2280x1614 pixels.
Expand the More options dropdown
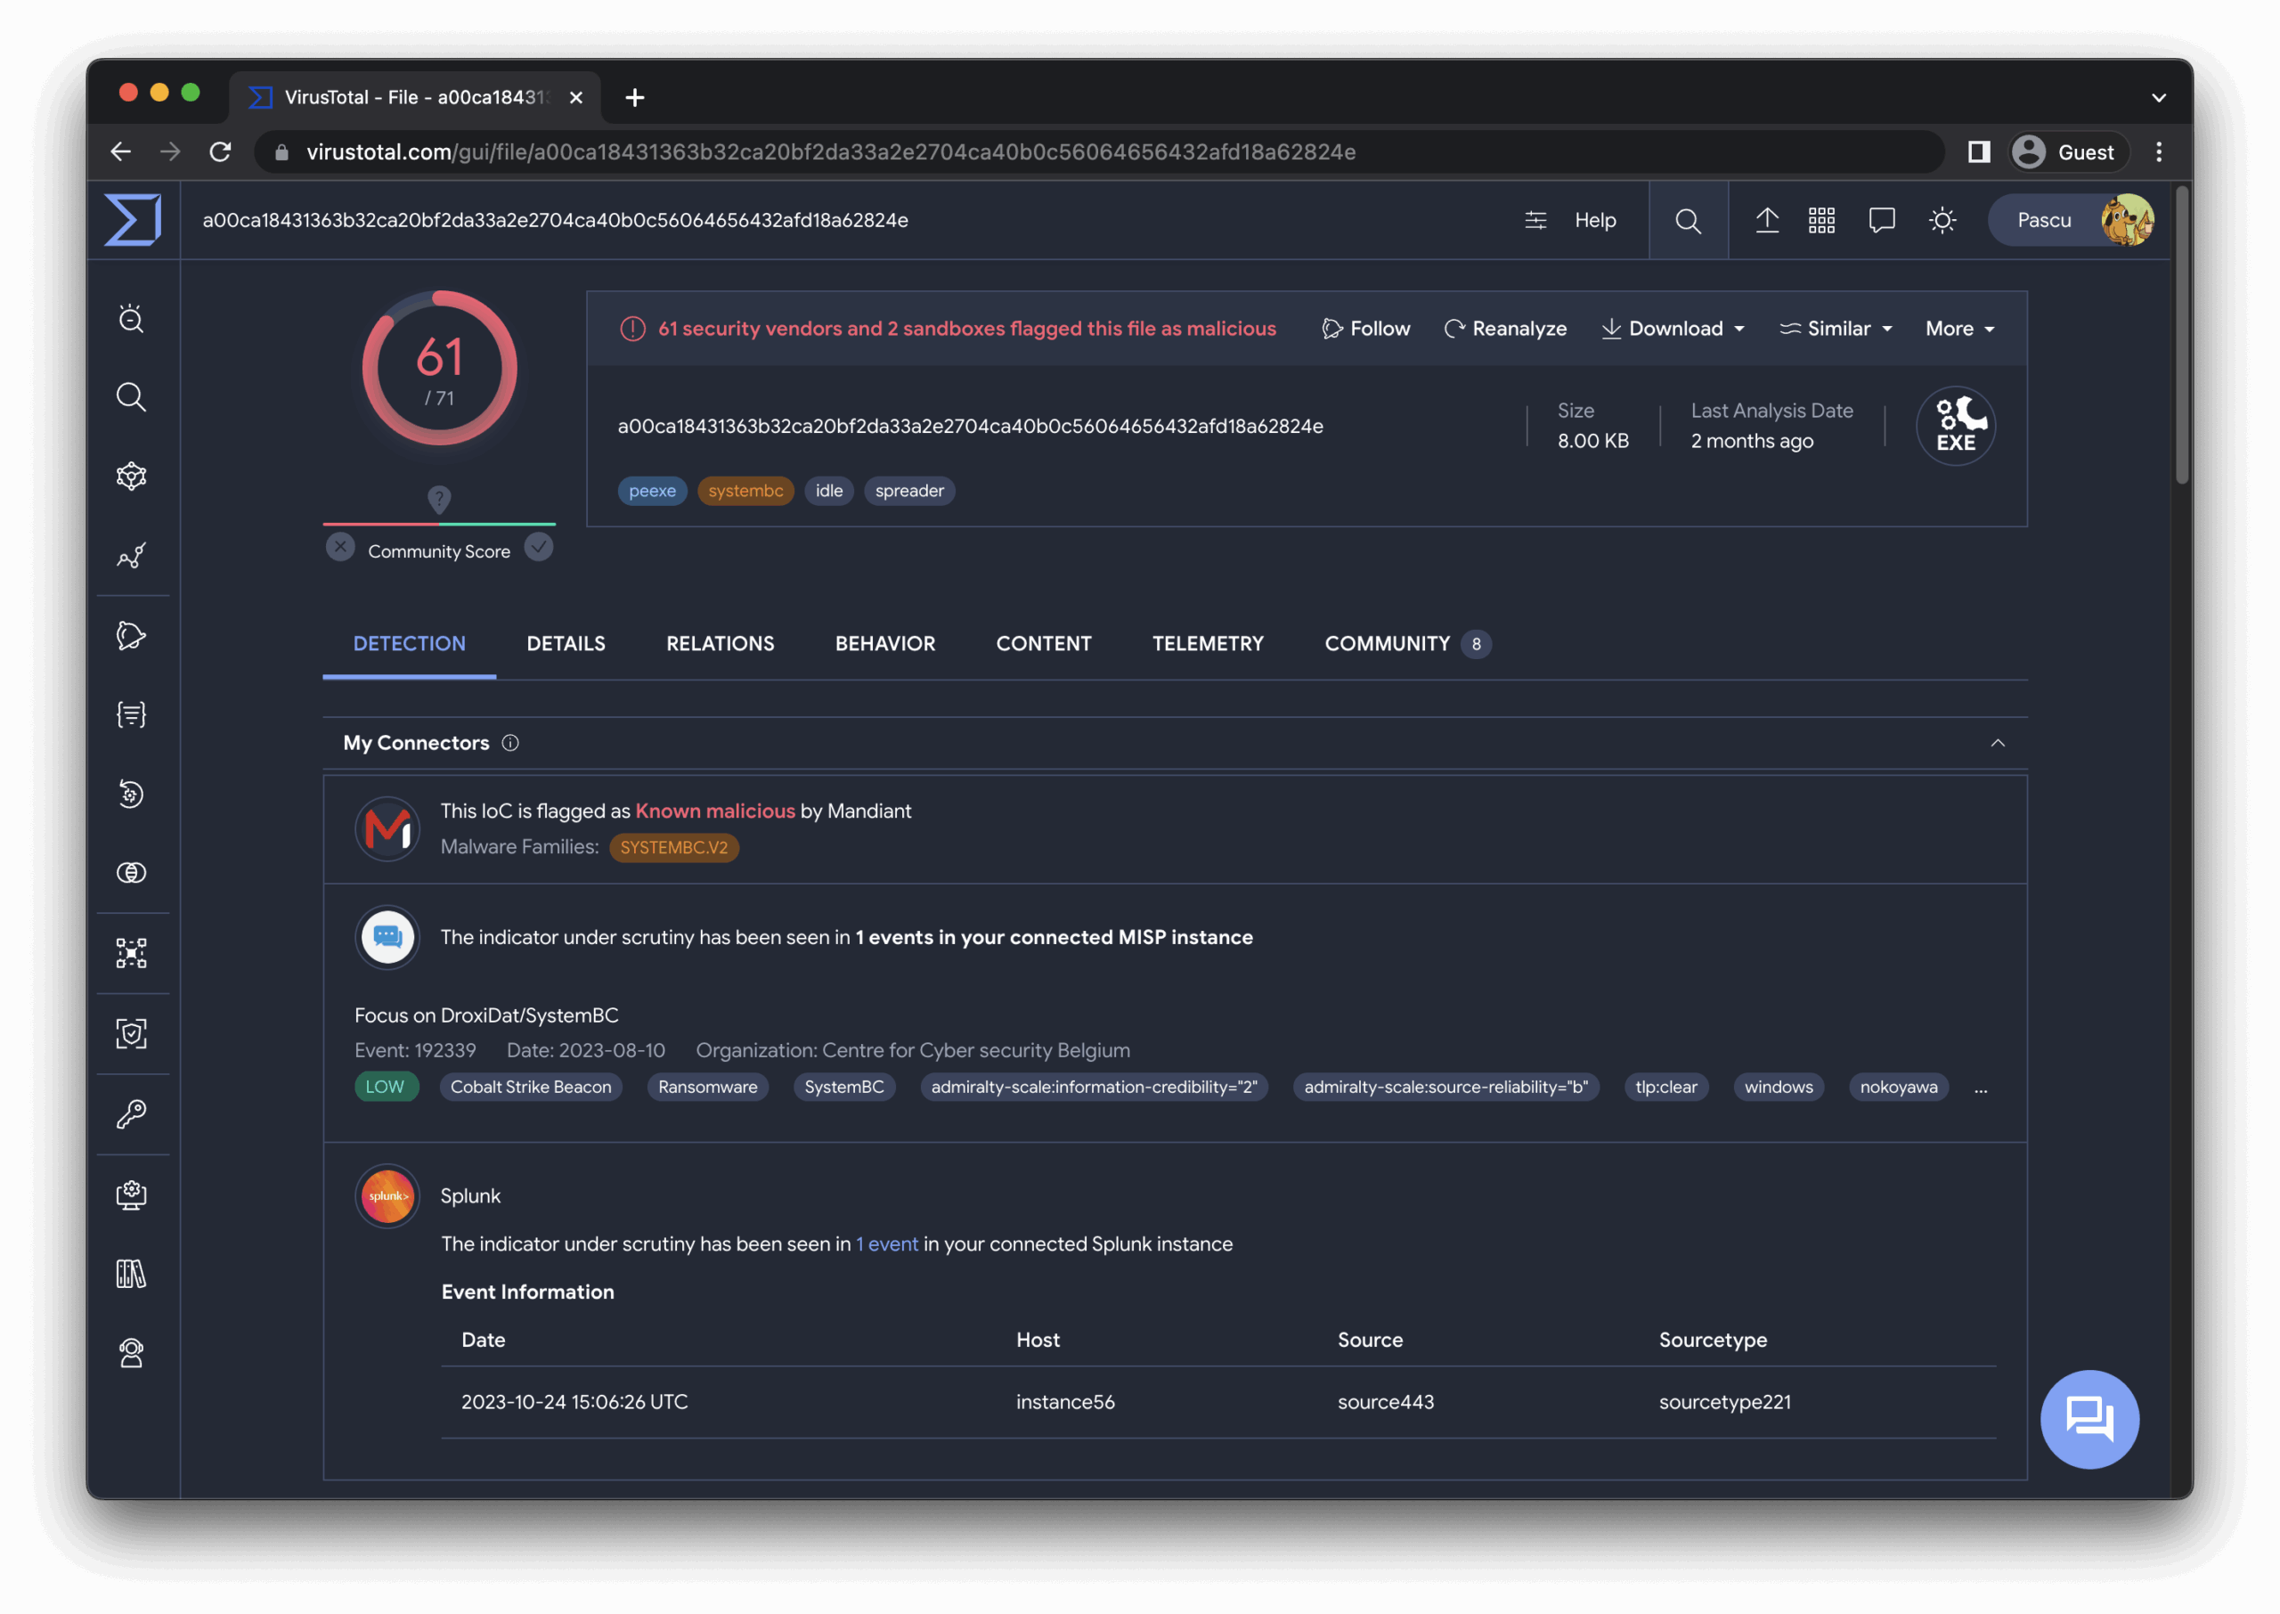pos(1957,328)
